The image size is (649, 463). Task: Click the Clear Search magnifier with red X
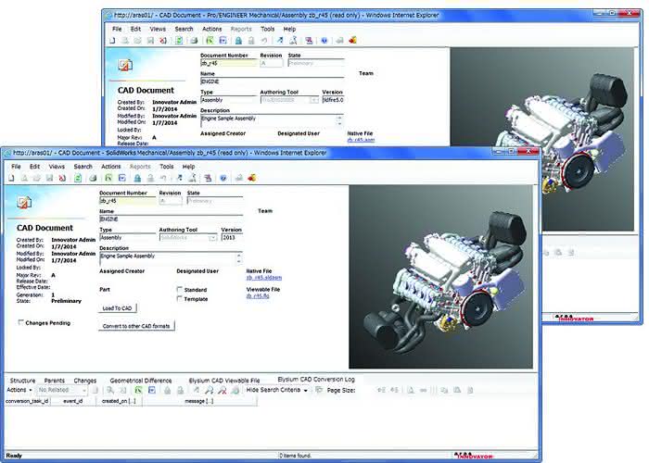(223, 390)
